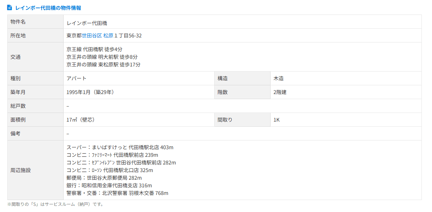Select the property name value レインボー代田橋
432x212 pixels.
click(x=87, y=23)
